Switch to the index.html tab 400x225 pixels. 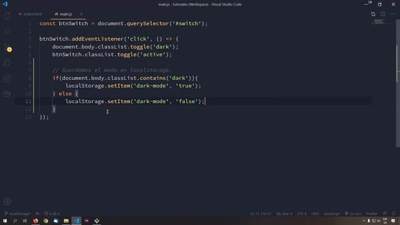(30, 14)
